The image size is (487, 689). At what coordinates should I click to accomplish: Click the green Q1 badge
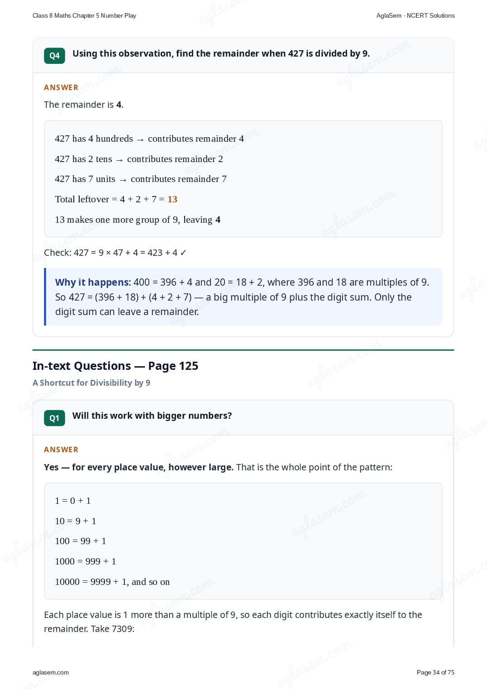coord(54,418)
